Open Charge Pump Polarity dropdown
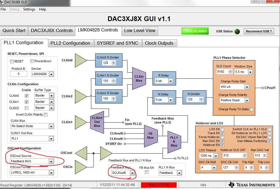The image size is (280, 189). [247, 100]
